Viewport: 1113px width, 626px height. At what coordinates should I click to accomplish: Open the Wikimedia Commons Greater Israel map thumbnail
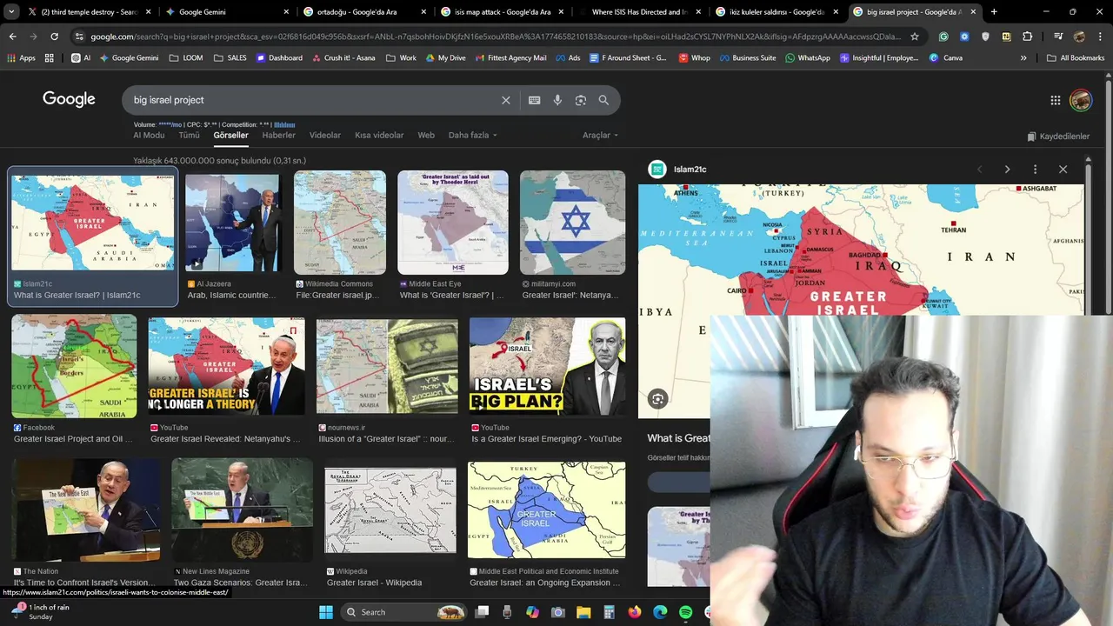pyautogui.click(x=339, y=223)
